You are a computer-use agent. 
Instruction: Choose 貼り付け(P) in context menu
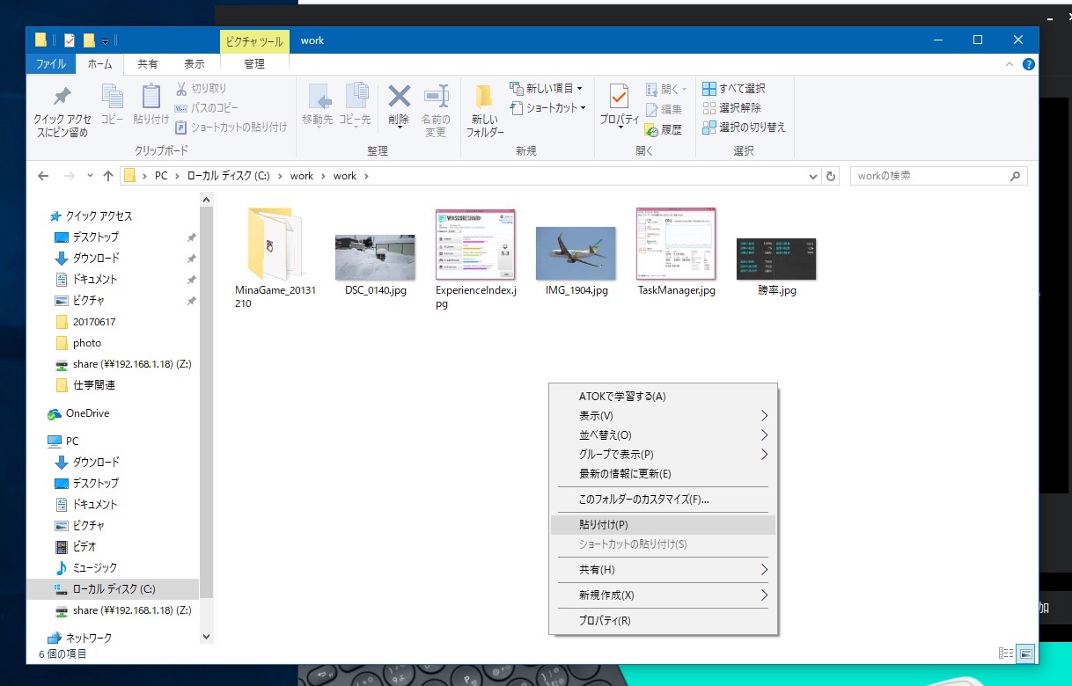point(663,525)
